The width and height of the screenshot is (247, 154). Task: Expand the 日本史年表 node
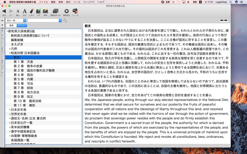(10, 110)
